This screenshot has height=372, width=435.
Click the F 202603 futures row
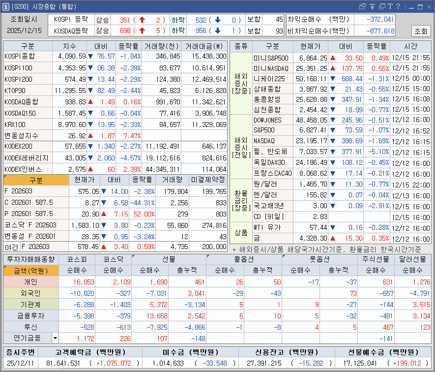click(x=115, y=191)
